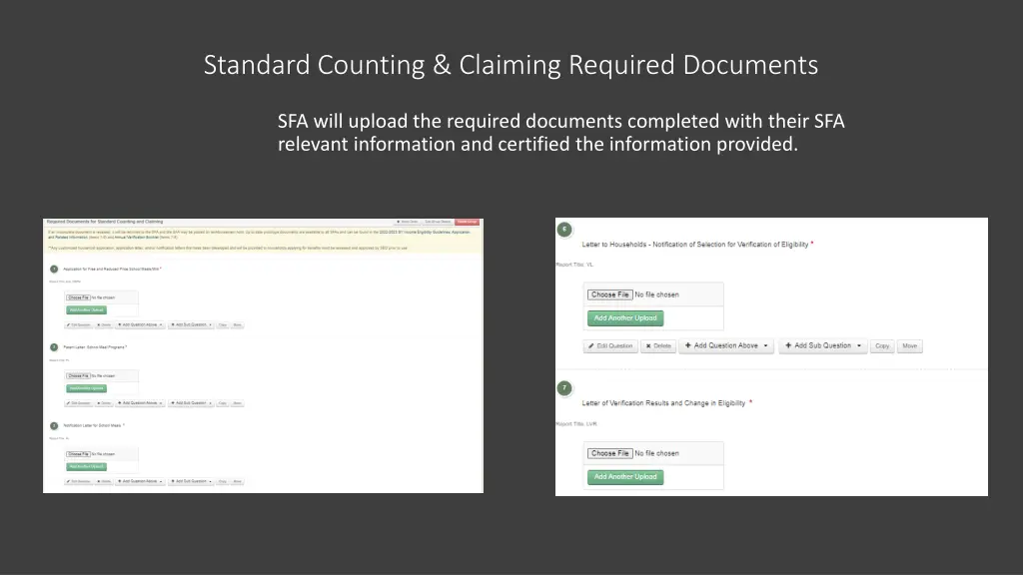Screen dimensions: 1023x575
Task: Click Add Another Upload under Letter to Households
Action: 625,318
